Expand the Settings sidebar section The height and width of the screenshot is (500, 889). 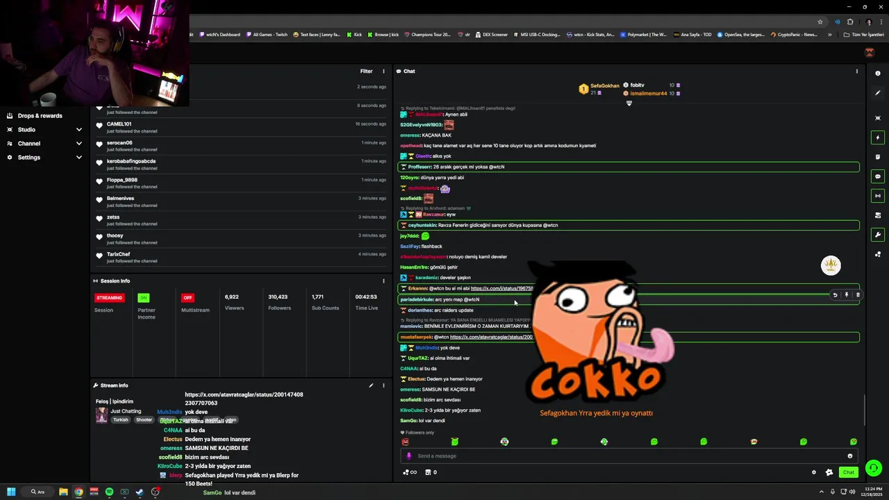click(78, 158)
